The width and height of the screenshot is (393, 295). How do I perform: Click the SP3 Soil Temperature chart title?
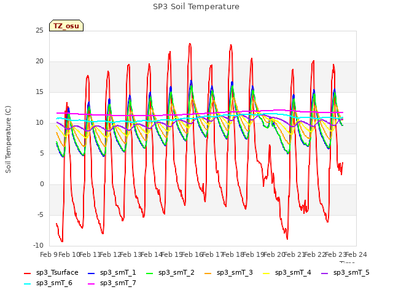click(x=196, y=7)
